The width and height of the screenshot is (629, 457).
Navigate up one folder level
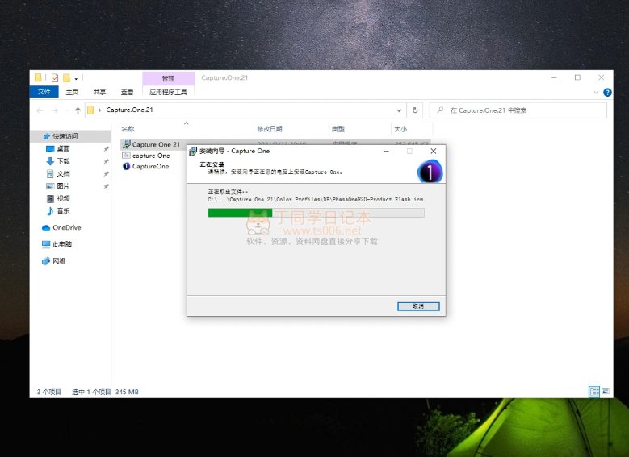click(x=78, y=110)
